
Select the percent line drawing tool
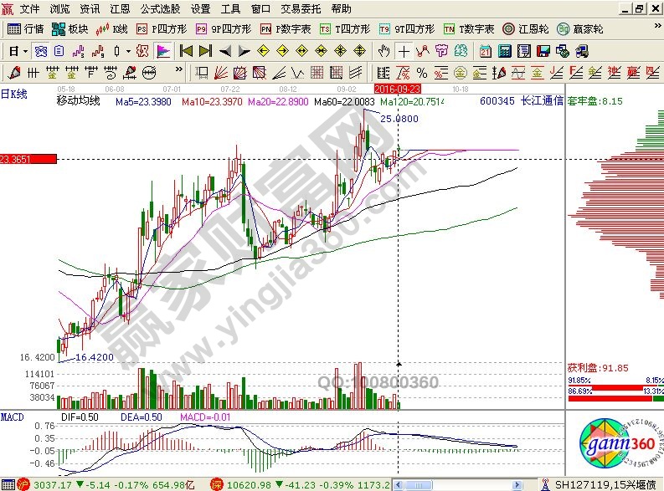coord(421,72)
